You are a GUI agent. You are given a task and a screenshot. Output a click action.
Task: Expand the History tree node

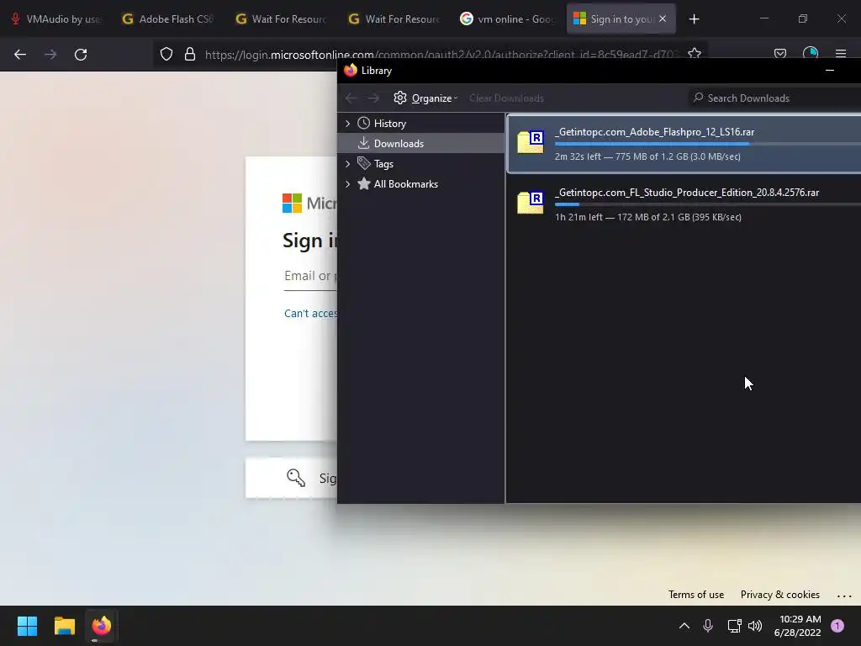coord(347,124)
